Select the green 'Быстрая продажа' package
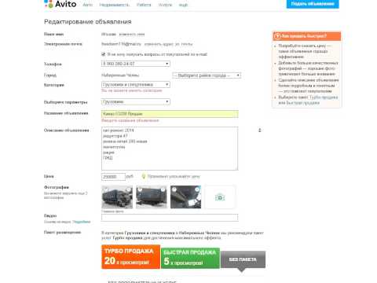377x283 pixels. point(190,258)
